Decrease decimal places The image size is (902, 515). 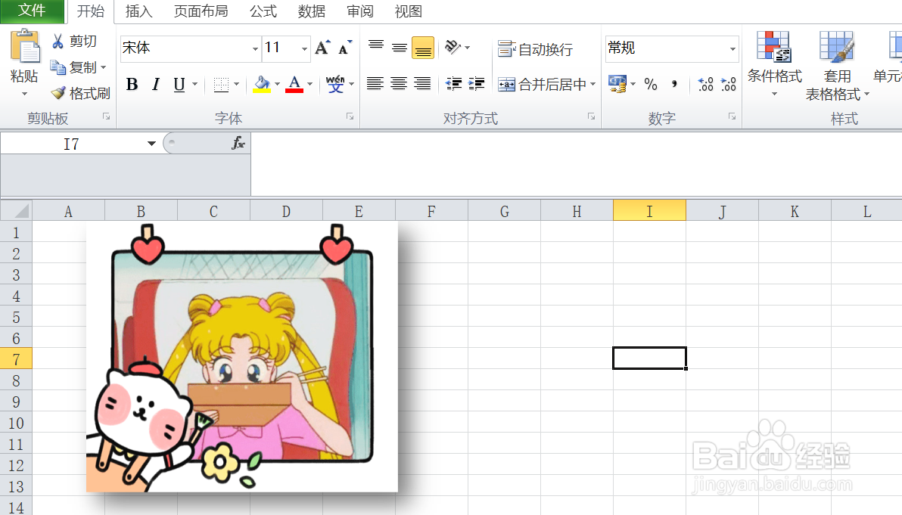pos(728,85)
